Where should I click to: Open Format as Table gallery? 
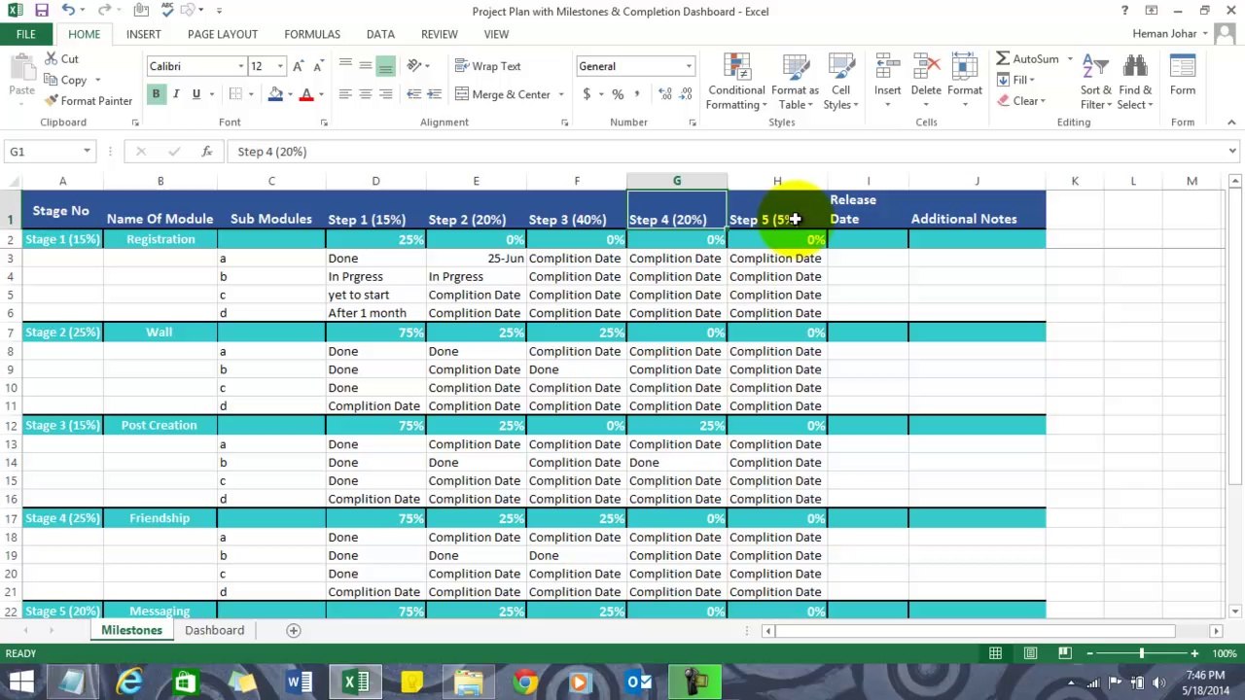(795, 83)
